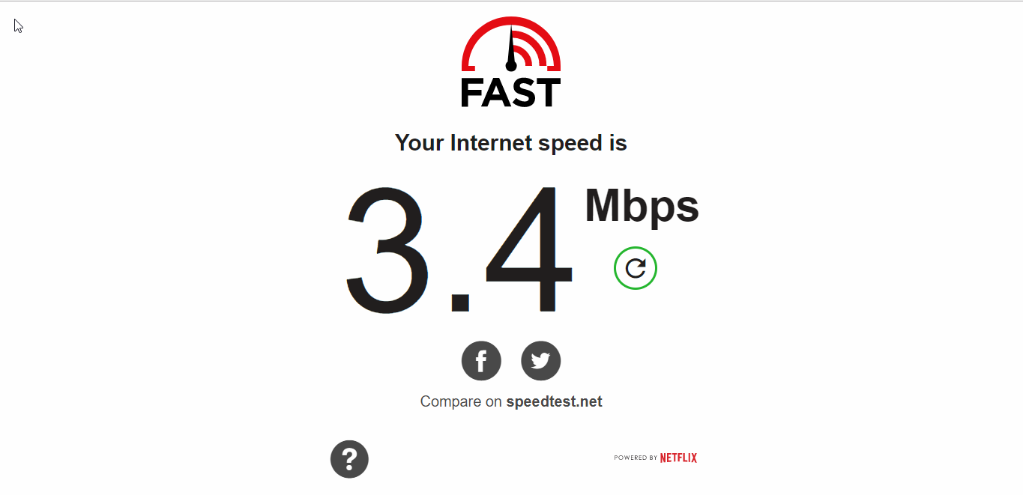The width and height of the screenshot is (1023, 495).
Task: Click the "Compare on" text
Action: tap(461, 401)
